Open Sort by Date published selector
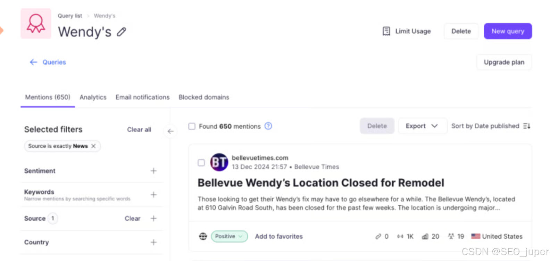 pyautogui.click(x=491, y=126)
